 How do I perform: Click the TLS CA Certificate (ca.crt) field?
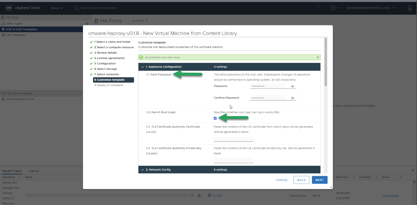click(233, 139)
